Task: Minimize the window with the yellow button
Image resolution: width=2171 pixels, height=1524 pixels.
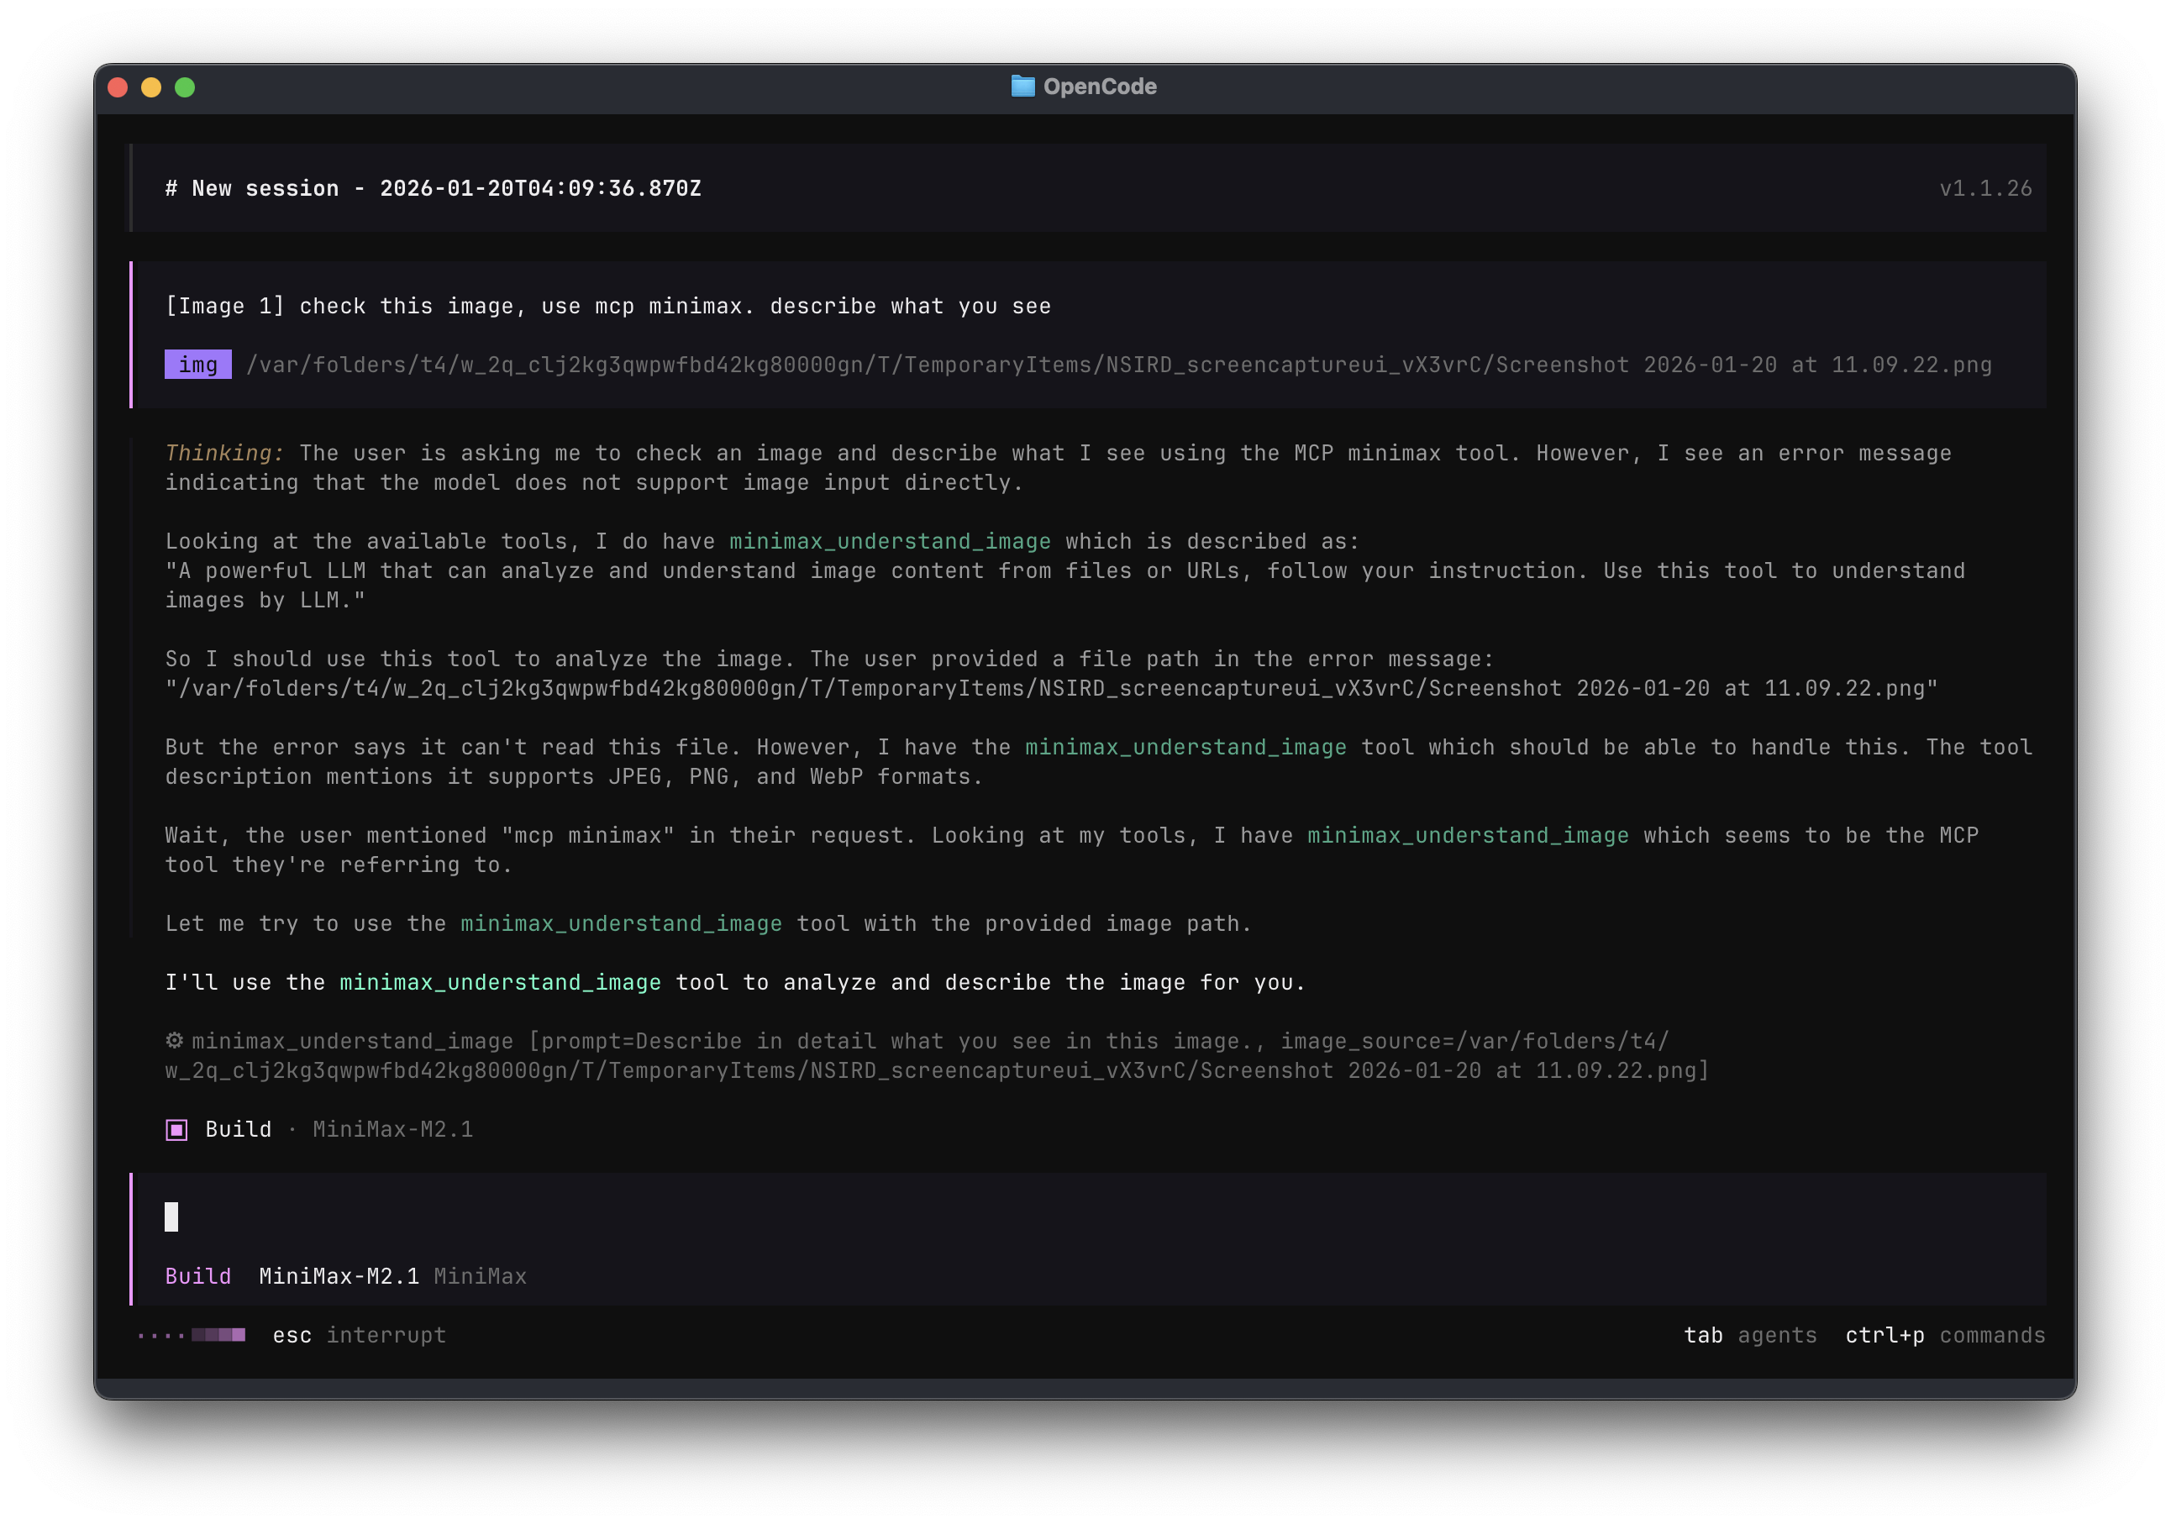Action: pos(151,87)
